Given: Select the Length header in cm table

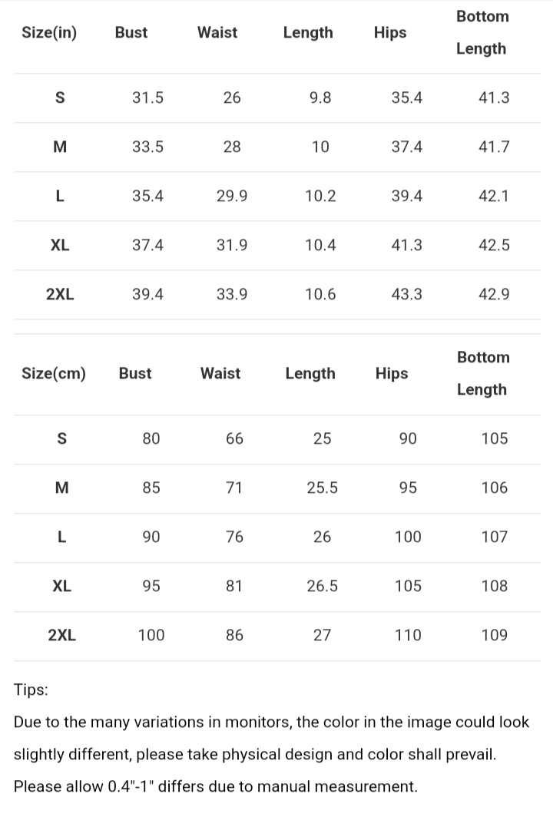Looking at the screenshot, I should click(x=310, y=374).
